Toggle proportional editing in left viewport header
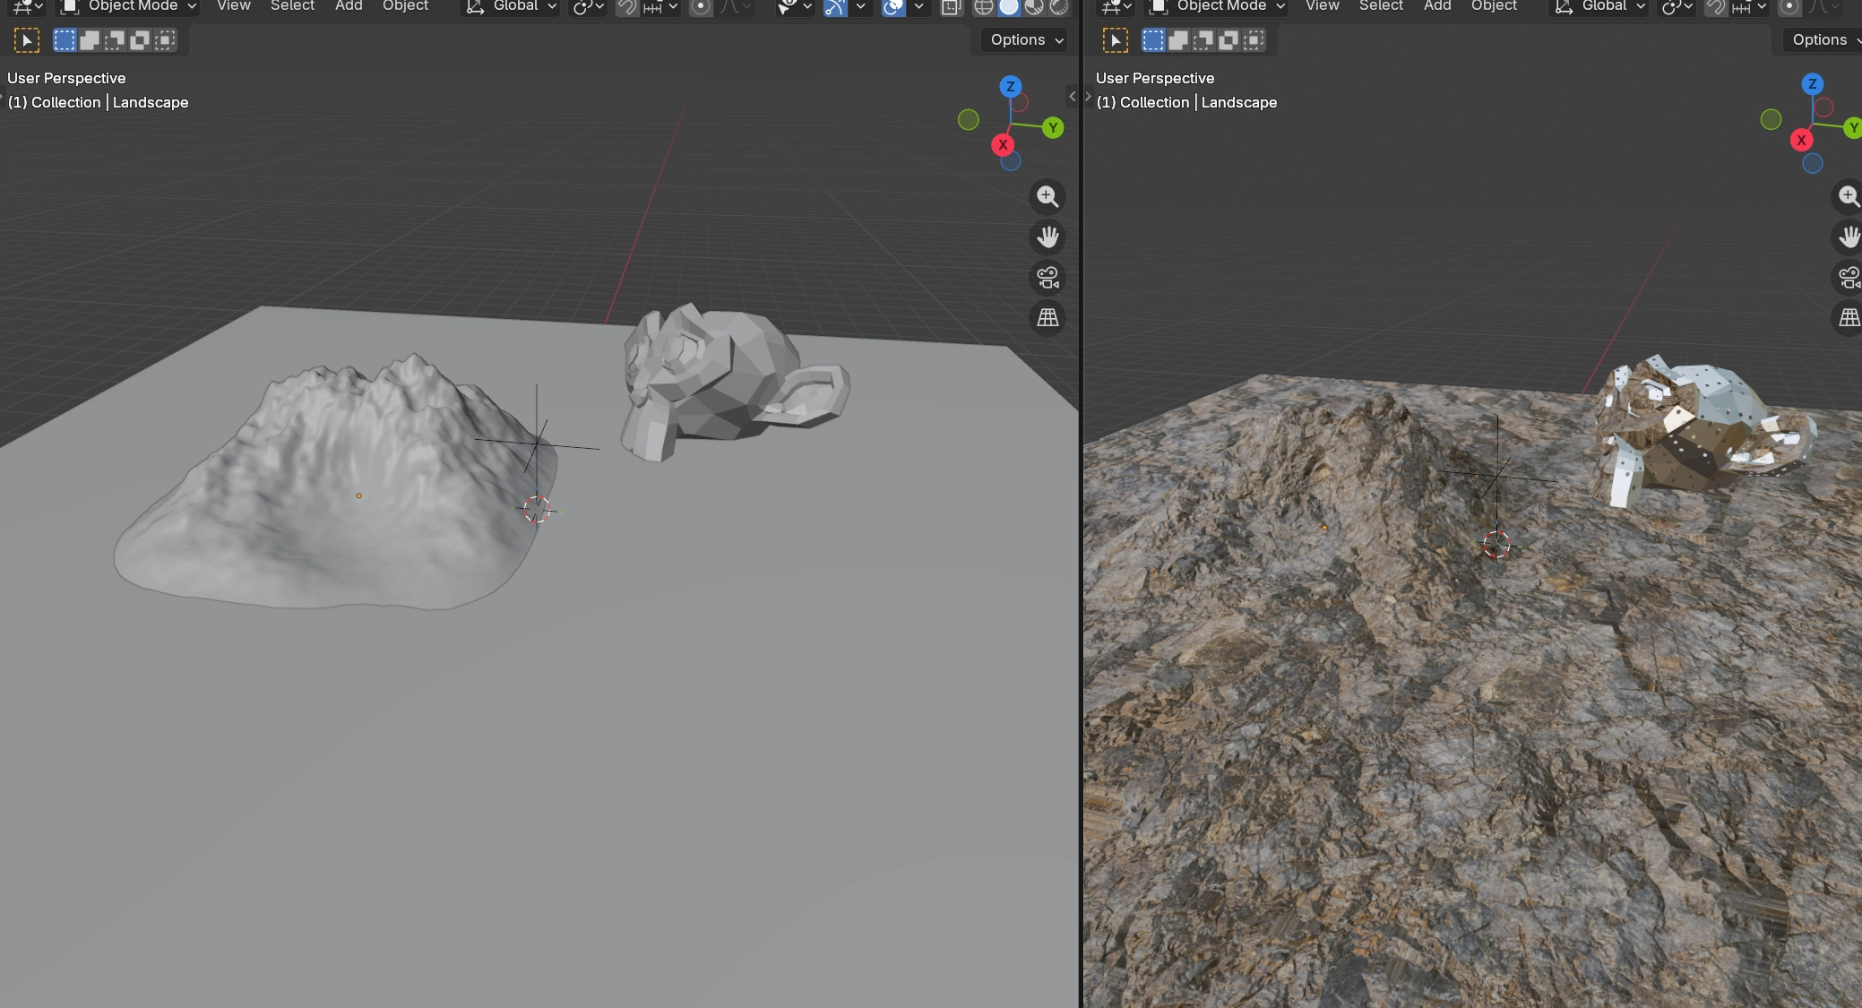 701,7
